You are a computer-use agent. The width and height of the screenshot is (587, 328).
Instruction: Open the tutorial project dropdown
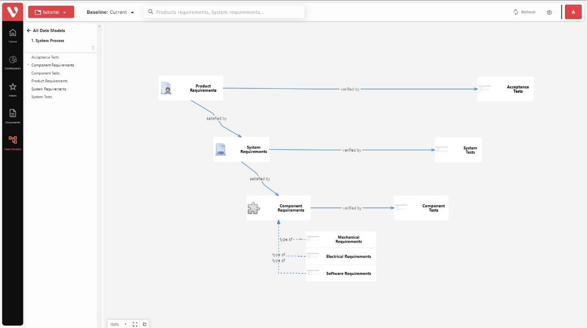51,12
